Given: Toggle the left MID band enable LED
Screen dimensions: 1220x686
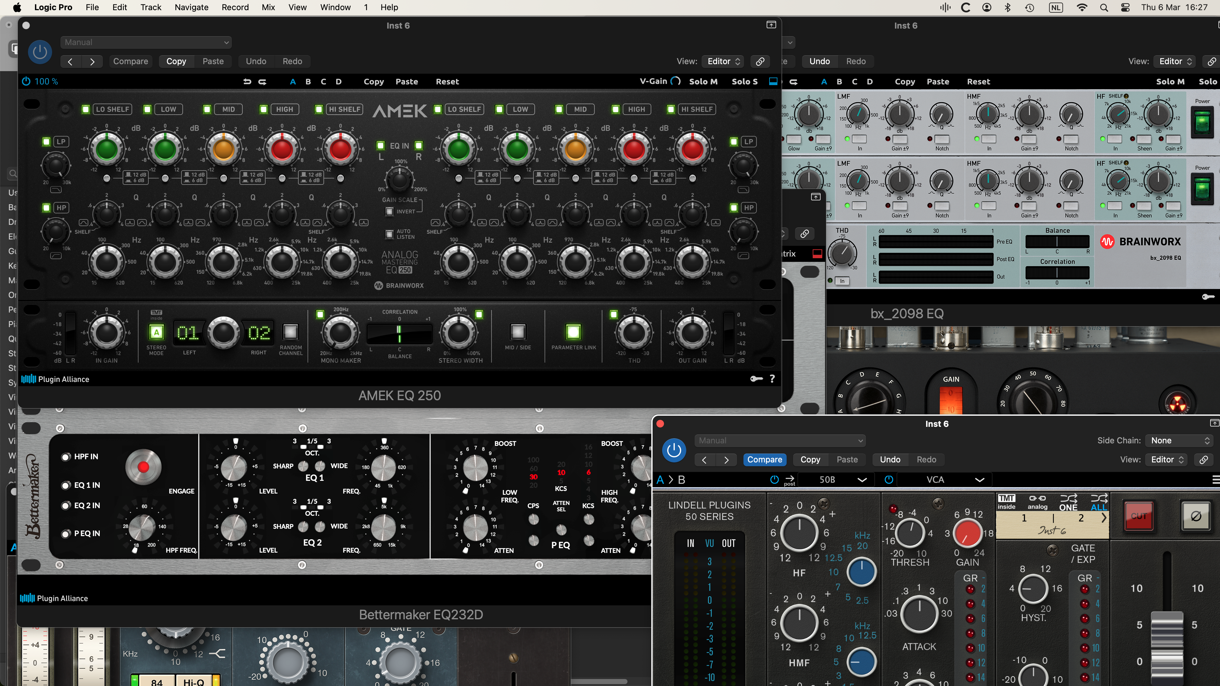Looking at the screenshot, I should 207,109.
